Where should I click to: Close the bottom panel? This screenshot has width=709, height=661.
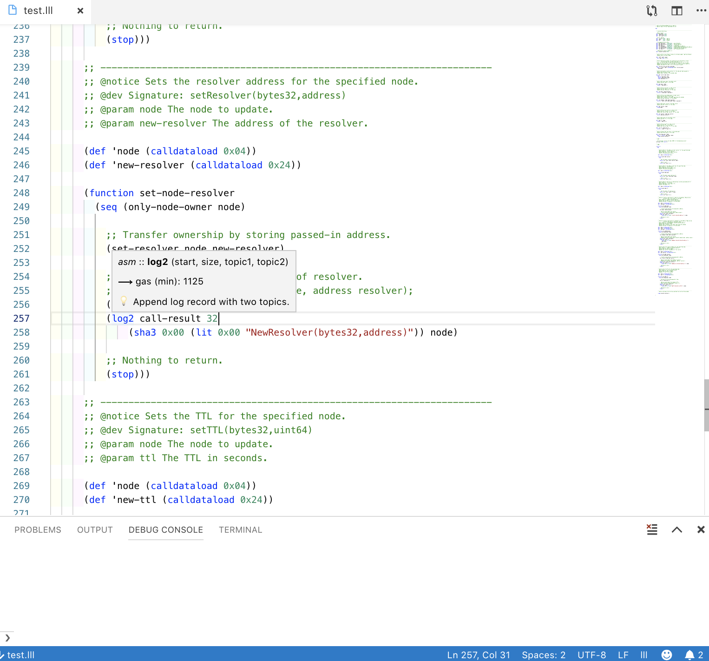[701, 529]
